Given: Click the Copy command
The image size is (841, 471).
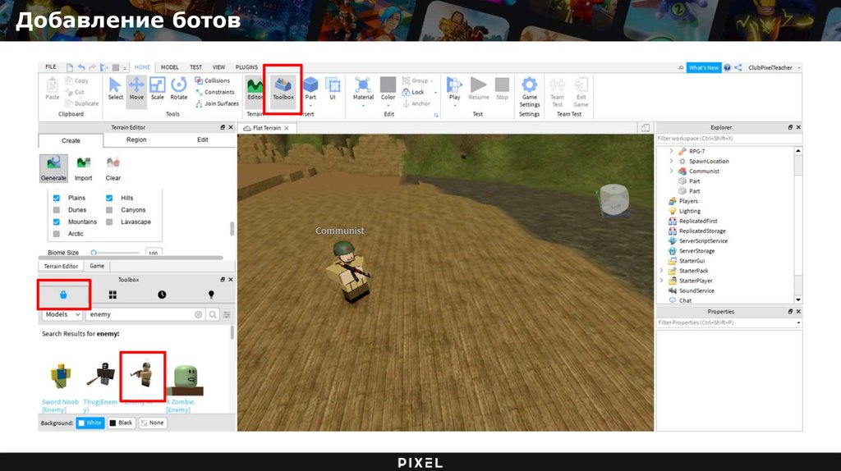Looking at the screenshot, I should pyautogui.click(x=76, y=80).
